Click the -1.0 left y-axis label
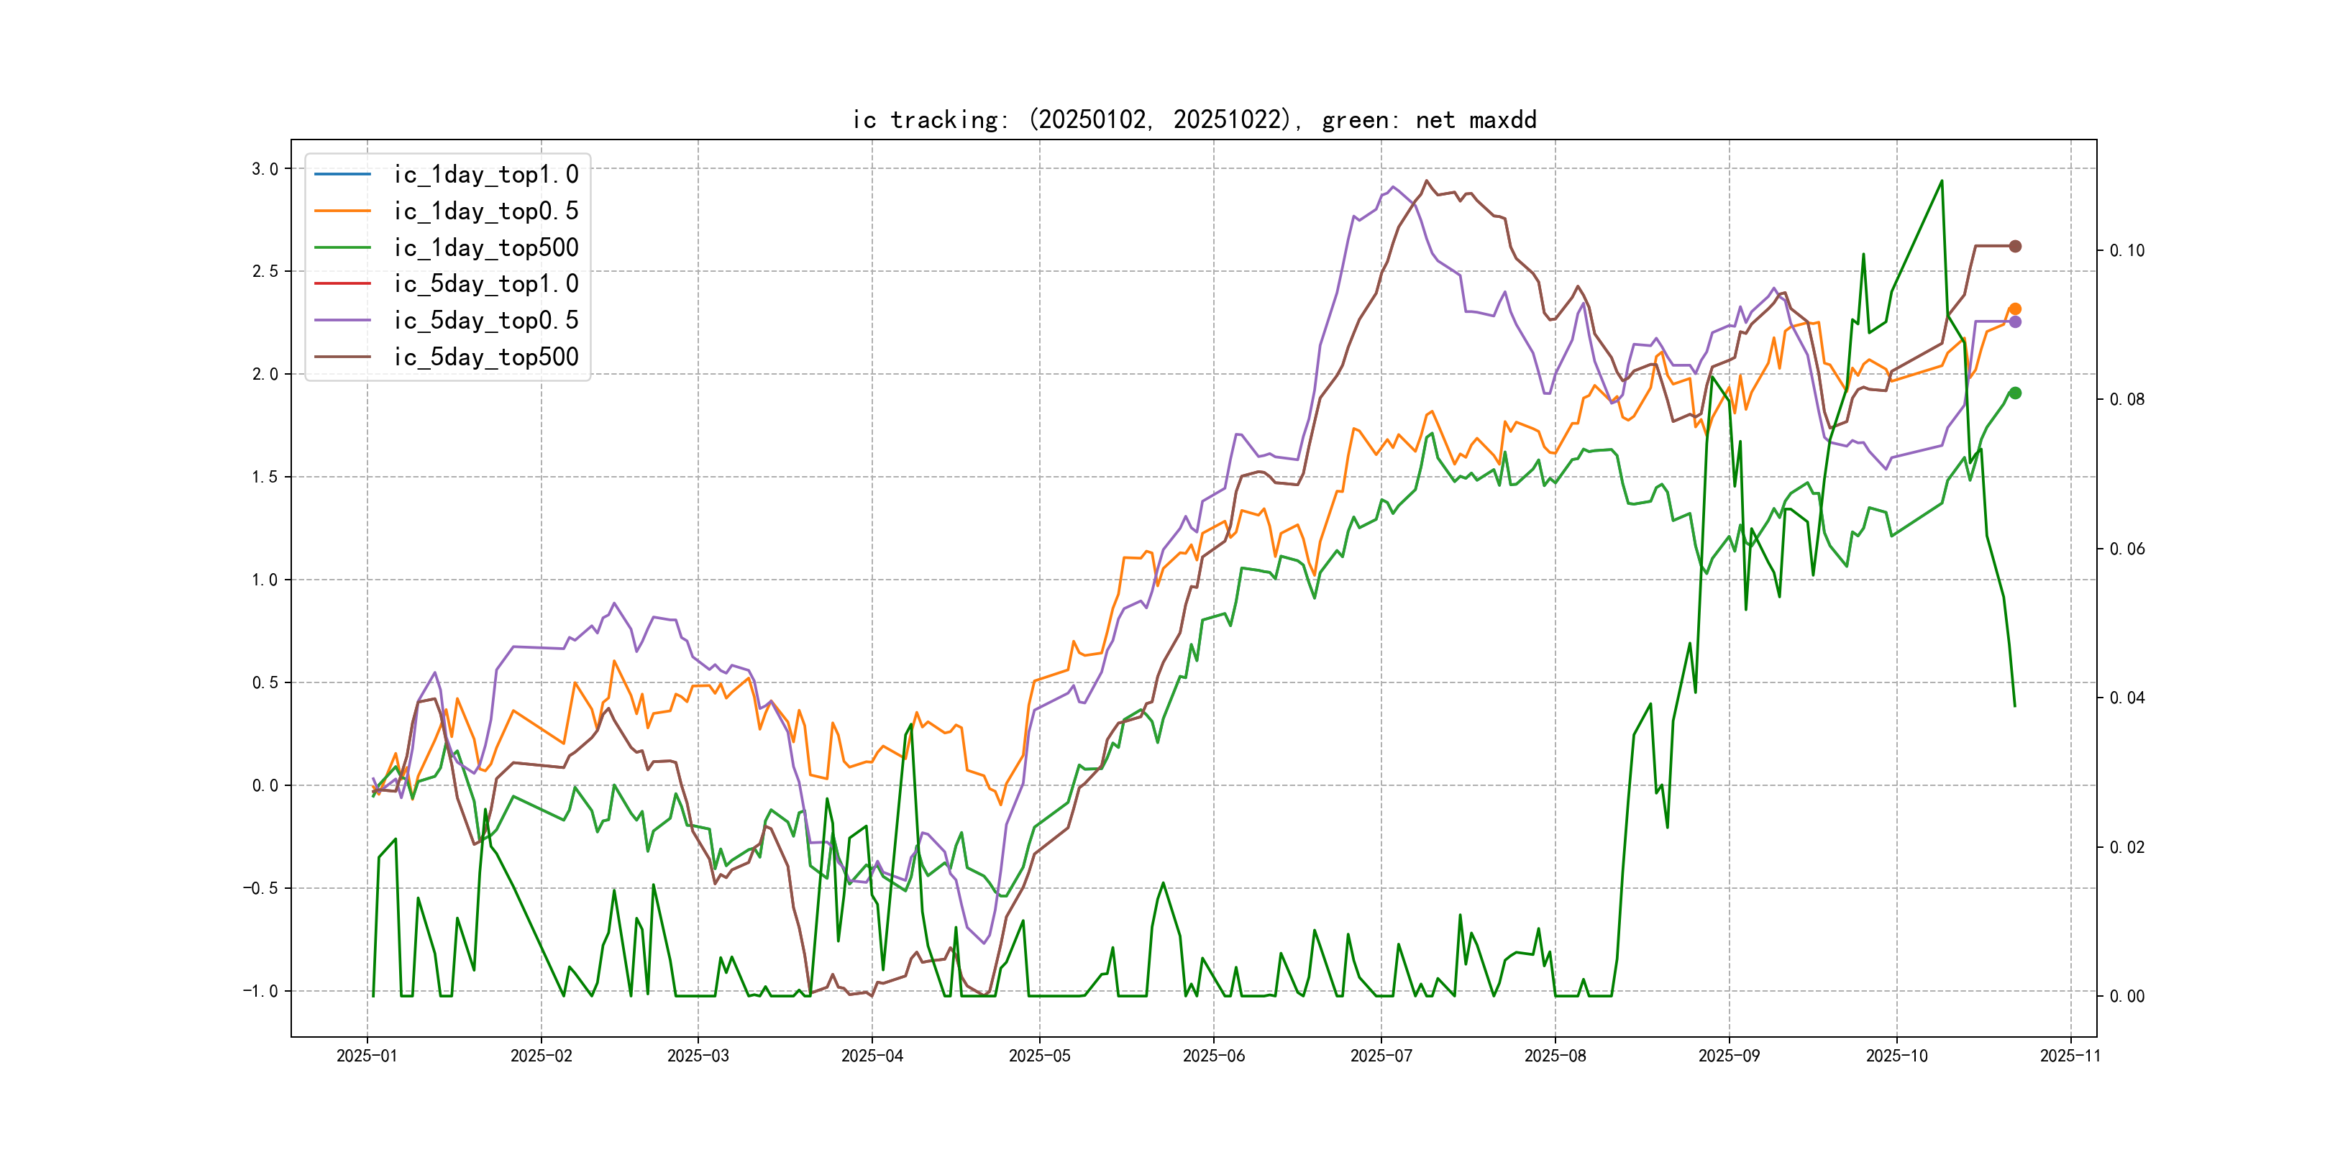The height and width of the screenshot is (1165, 2330). (x=260, y=992)
